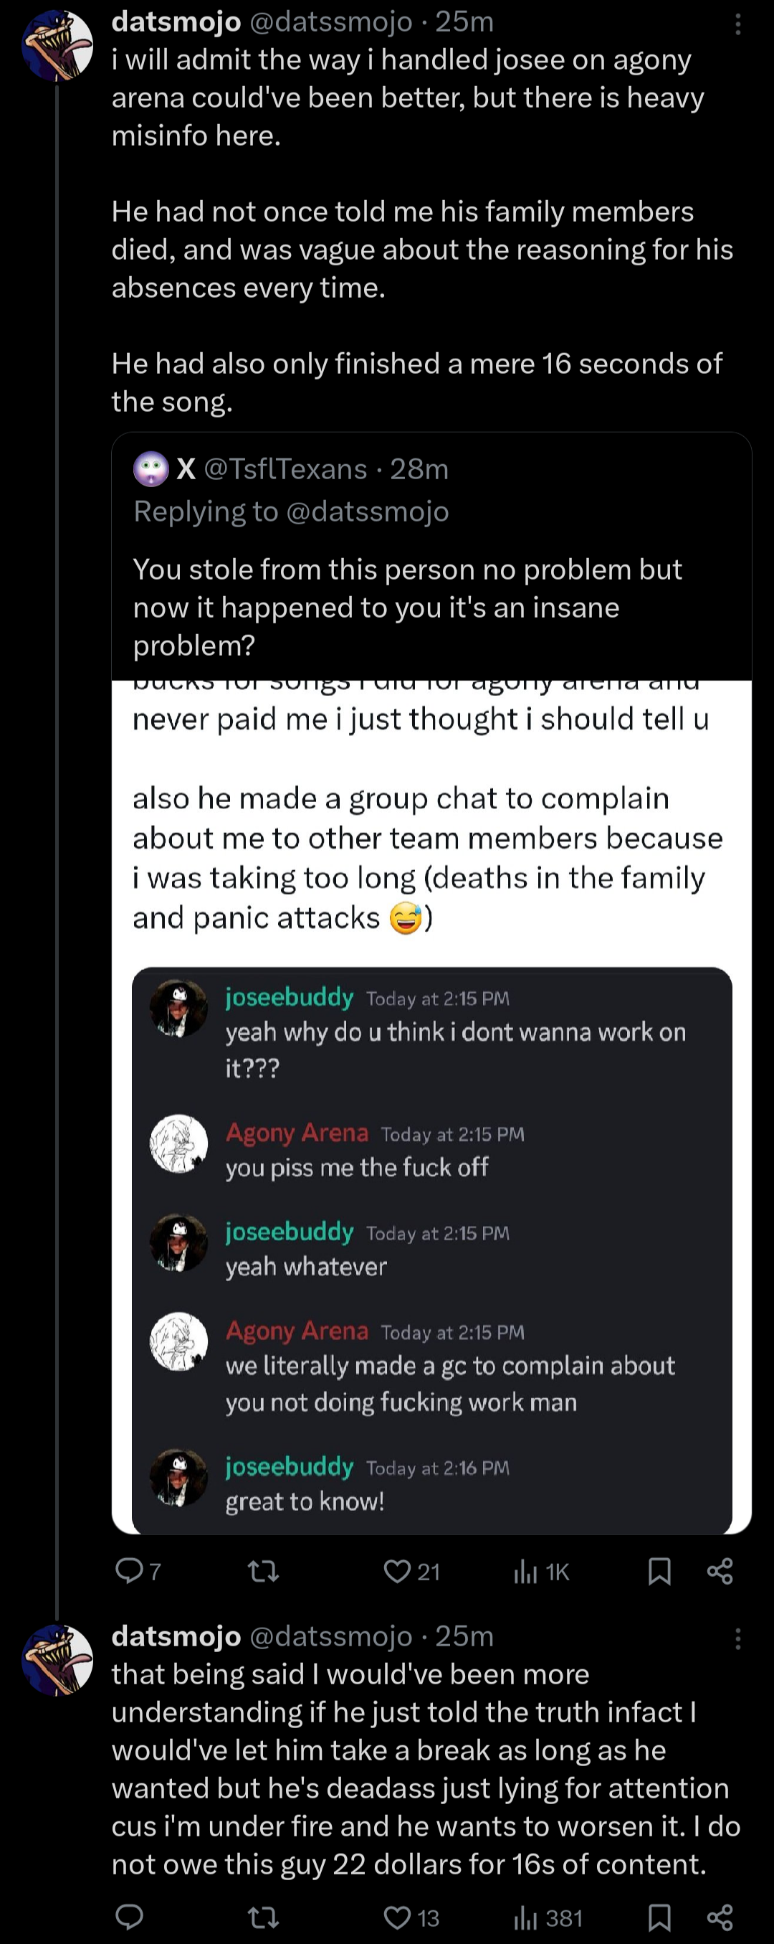The width and height of the screenshot is (774, 1944).
Task: Share the second datsmojo tweet
Action: click(720, 1917)
